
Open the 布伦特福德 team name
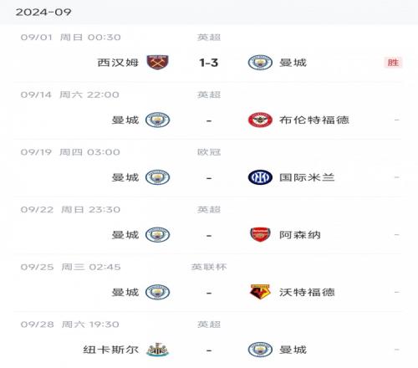pos(314,120)
